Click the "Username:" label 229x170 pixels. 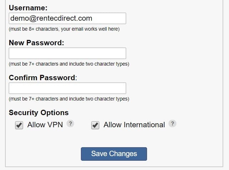[28, 8]
